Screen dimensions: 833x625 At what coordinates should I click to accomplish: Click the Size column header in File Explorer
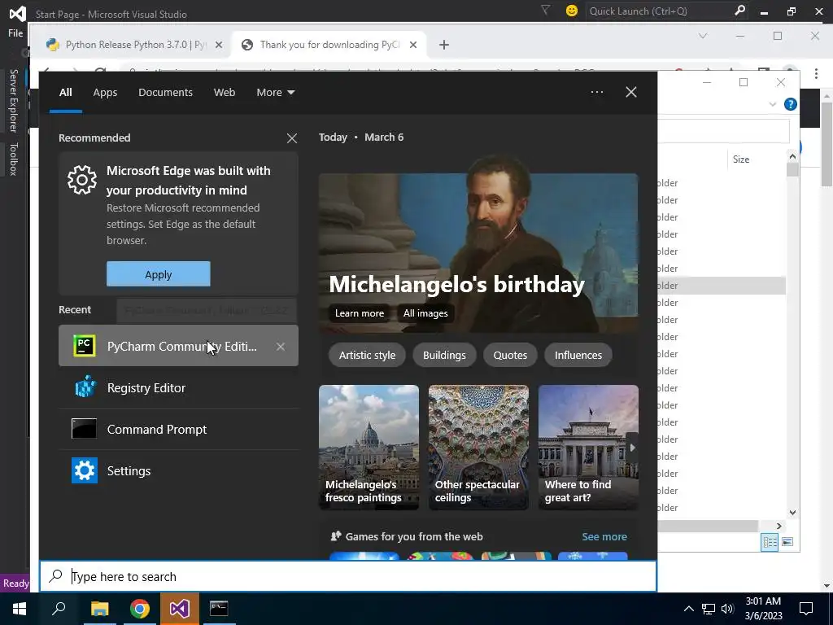click(741, 160)
